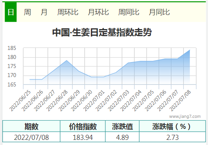Select the 日 daily tab

pos(11,12)
